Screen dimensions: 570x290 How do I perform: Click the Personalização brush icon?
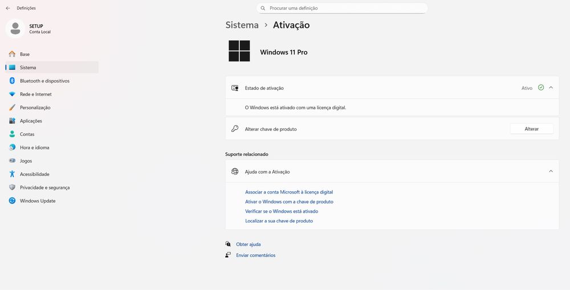12,107
